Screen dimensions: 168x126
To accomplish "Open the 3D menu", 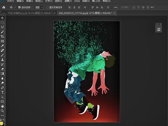I will click(77, 1).
